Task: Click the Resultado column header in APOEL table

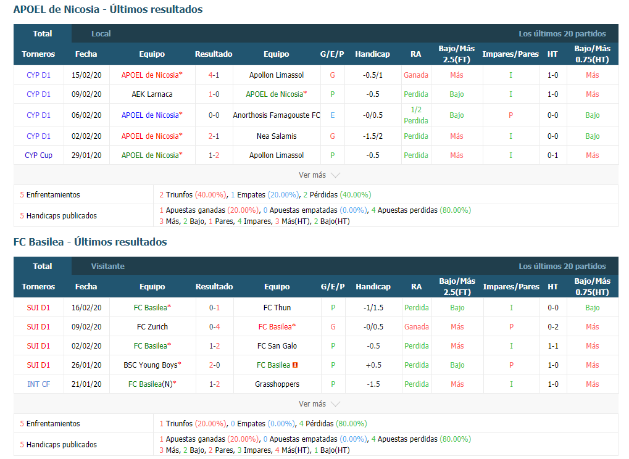Action: click(x=214, y=54)
